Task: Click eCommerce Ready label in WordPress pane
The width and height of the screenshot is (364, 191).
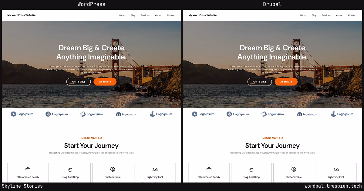Action: (x=28, y=177)
